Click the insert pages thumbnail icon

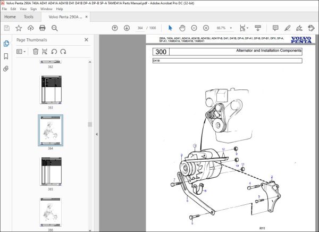pyautogui.click(x=45, y=52)
